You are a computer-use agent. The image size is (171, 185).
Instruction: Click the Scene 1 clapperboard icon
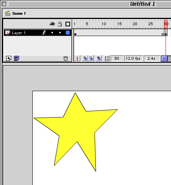8,13
